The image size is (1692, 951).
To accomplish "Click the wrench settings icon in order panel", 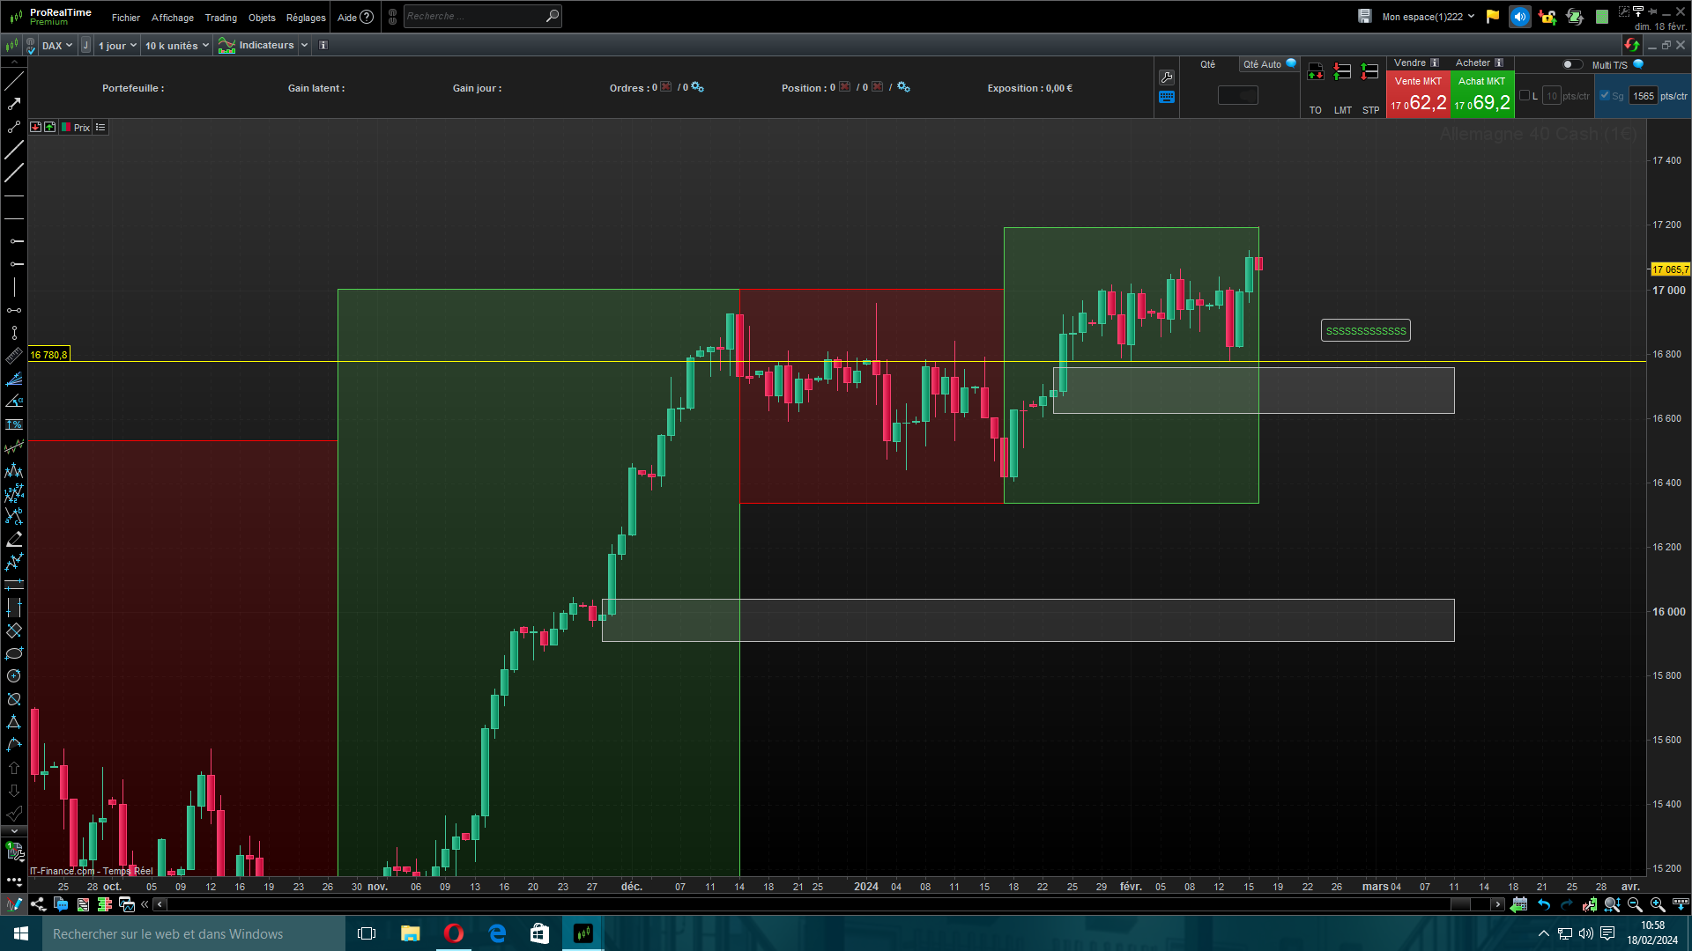I will tap(1167, 77).
